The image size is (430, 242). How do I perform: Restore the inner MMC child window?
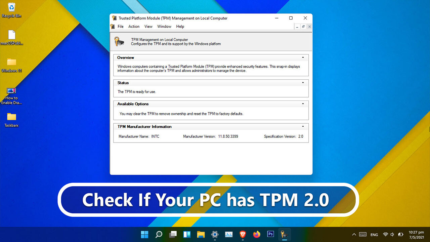pyautogui.click(x=303, y=27)
